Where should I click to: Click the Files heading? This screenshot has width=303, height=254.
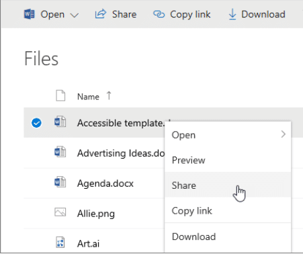point(41,58)
